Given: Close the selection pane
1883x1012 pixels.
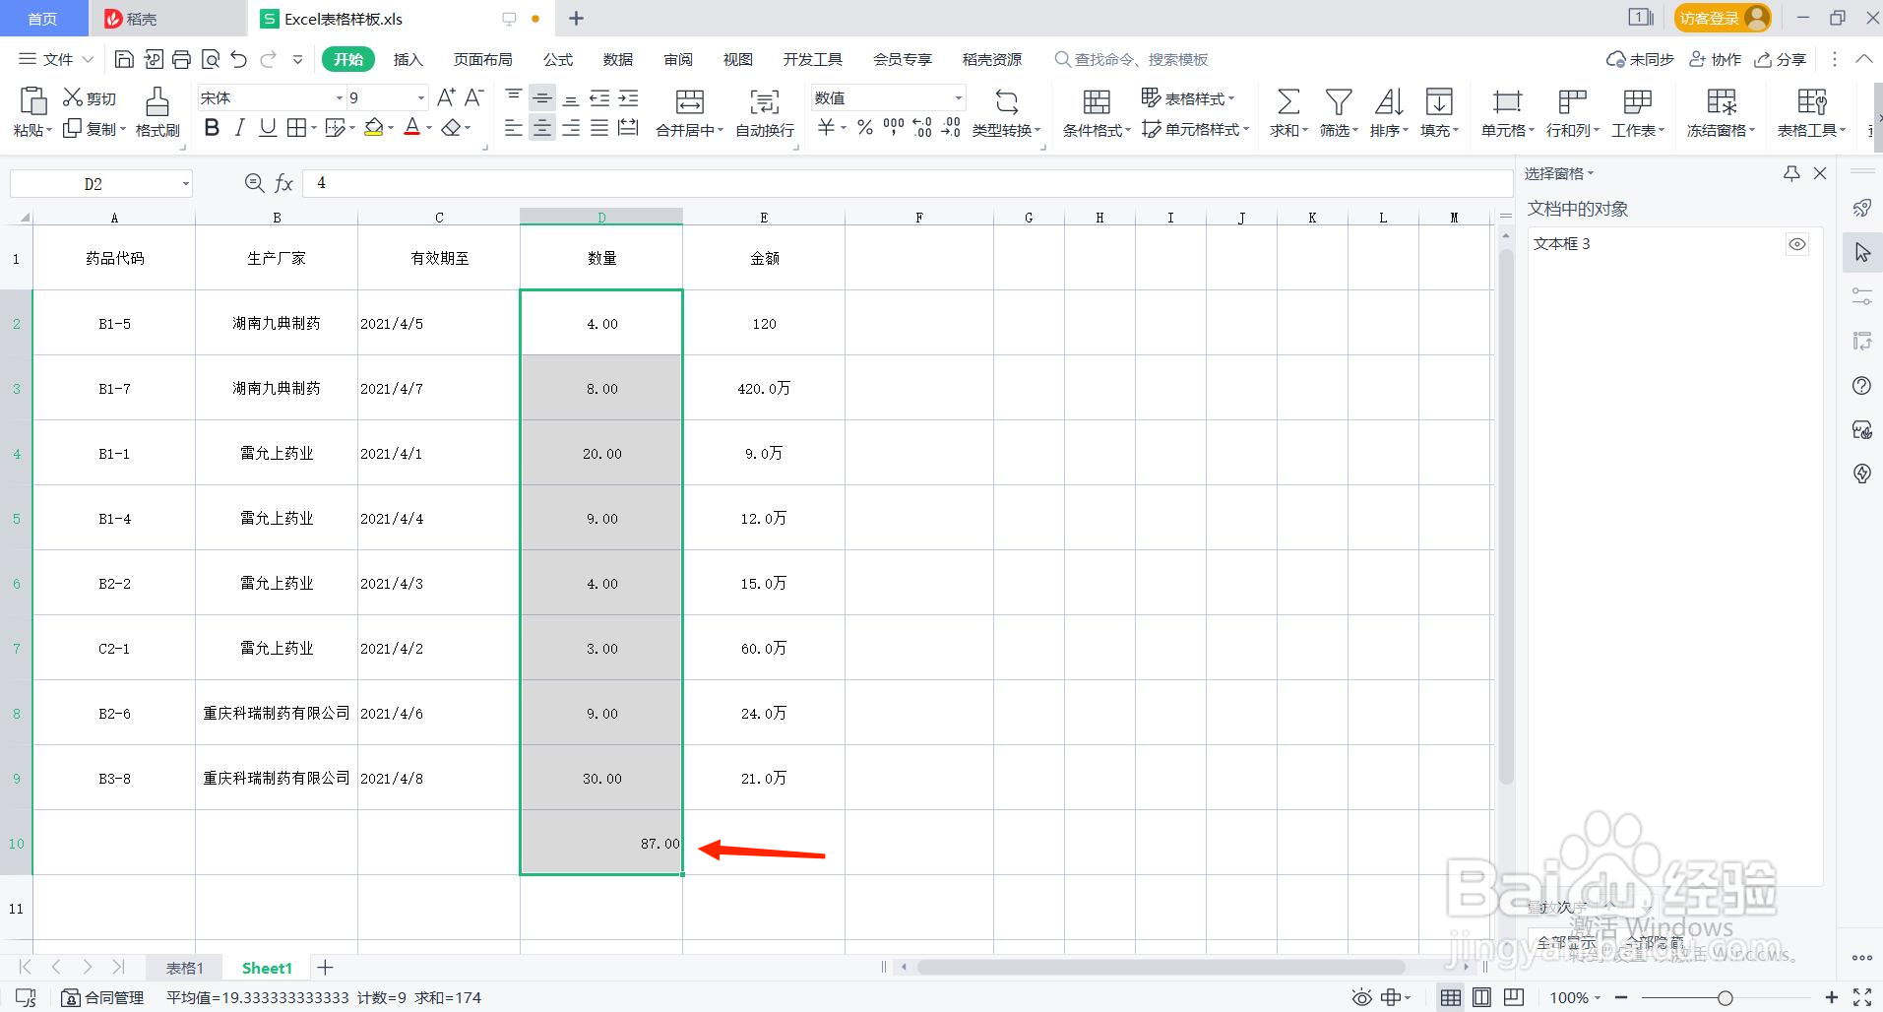Looking at the screenshot, I should coord(1820,173).
